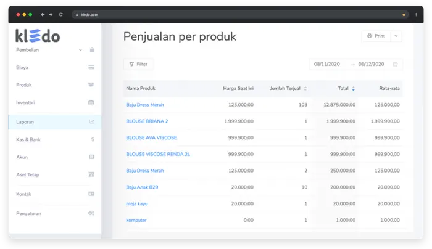Viewport: 432px width, 249px height.
Task: Click the Kontak card icon
Action: pyautogui.click(x=91, y=194)
